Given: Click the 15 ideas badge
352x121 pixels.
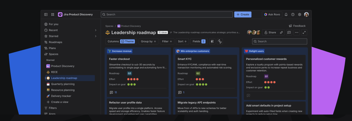Looking at the screenshot, I should pyautogui.click(x=163, y=32).
